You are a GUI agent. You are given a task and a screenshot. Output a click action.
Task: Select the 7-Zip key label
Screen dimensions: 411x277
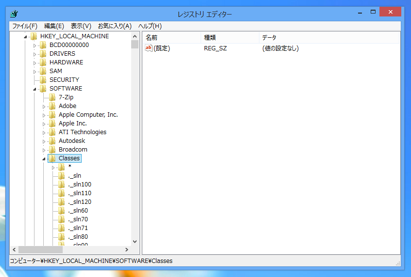click(66, 97)
